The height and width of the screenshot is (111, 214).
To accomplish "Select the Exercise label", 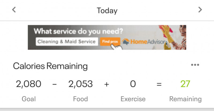I will [133, 99].
